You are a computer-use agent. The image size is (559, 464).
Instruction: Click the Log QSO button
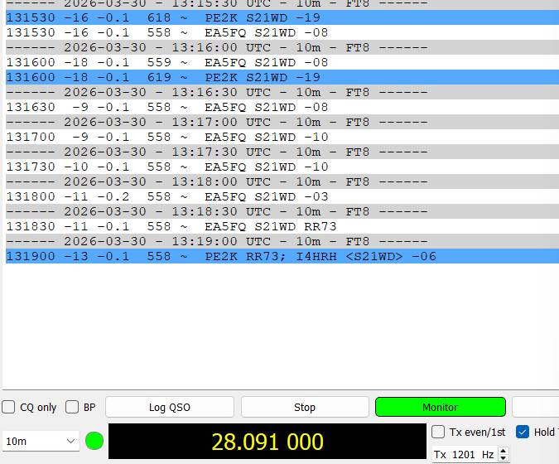[169, 407]
